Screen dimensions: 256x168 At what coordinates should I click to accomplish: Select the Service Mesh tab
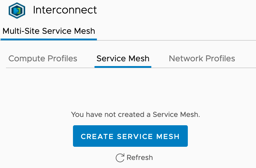point(123,59)
